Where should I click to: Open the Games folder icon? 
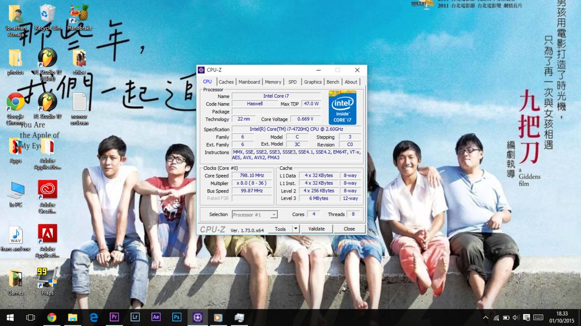15,282
